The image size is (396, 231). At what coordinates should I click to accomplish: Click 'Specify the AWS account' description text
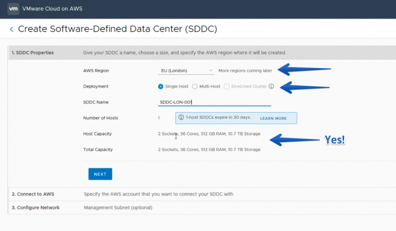(159, 194)
